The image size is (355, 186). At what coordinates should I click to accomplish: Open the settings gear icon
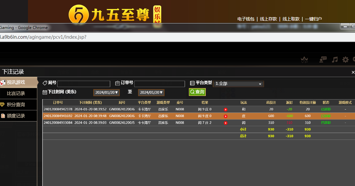click(x=345, y=60)
